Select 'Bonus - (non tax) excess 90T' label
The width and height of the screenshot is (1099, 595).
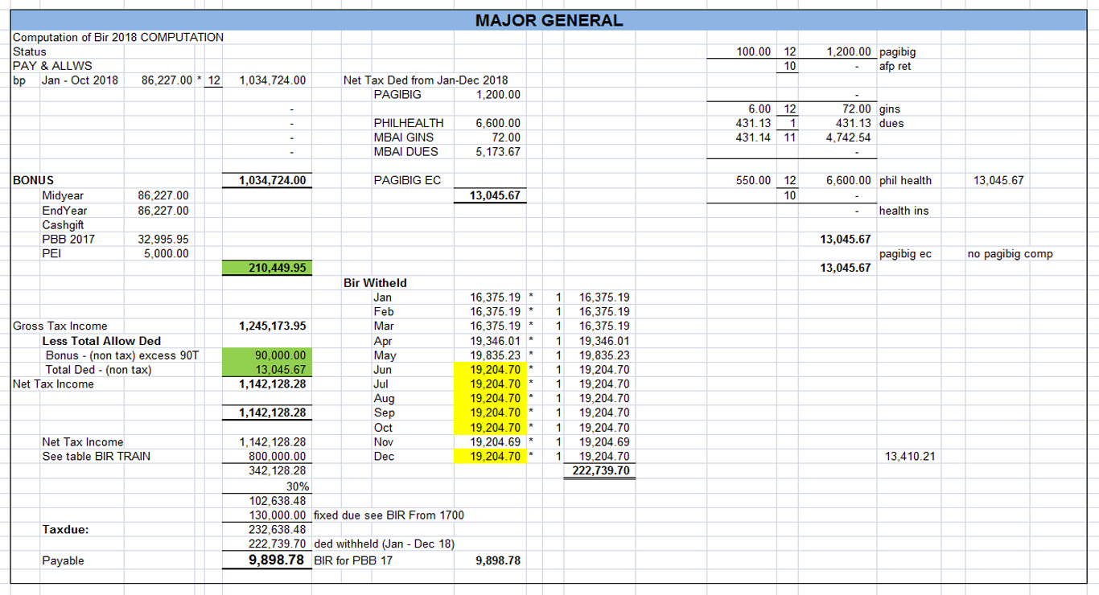coord(121,355)
